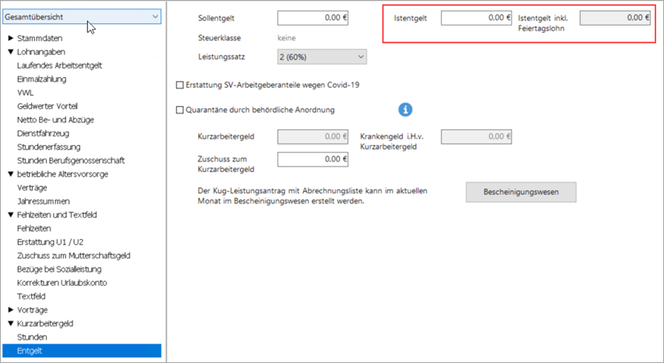The width and height of the screenshot is (664, 363).
Task: Open Stundenerfassung entry
Action: click(x=48, y=146)
